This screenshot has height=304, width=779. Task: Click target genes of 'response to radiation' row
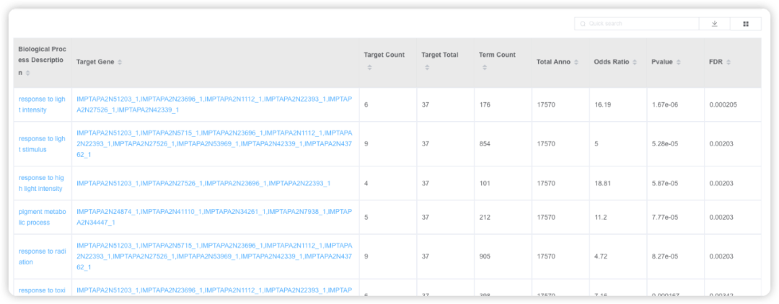(x=214, y=256)
